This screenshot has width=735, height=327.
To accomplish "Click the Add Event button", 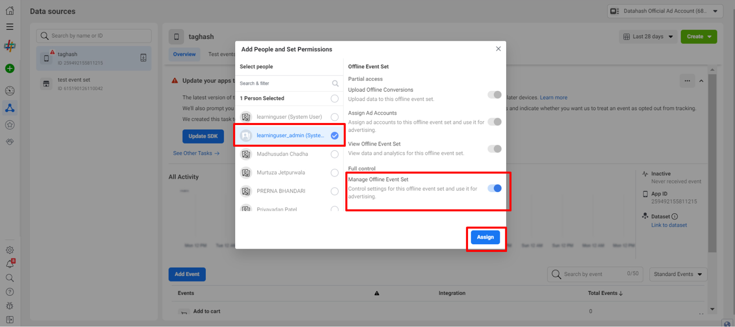I will [x=187, y=274].
